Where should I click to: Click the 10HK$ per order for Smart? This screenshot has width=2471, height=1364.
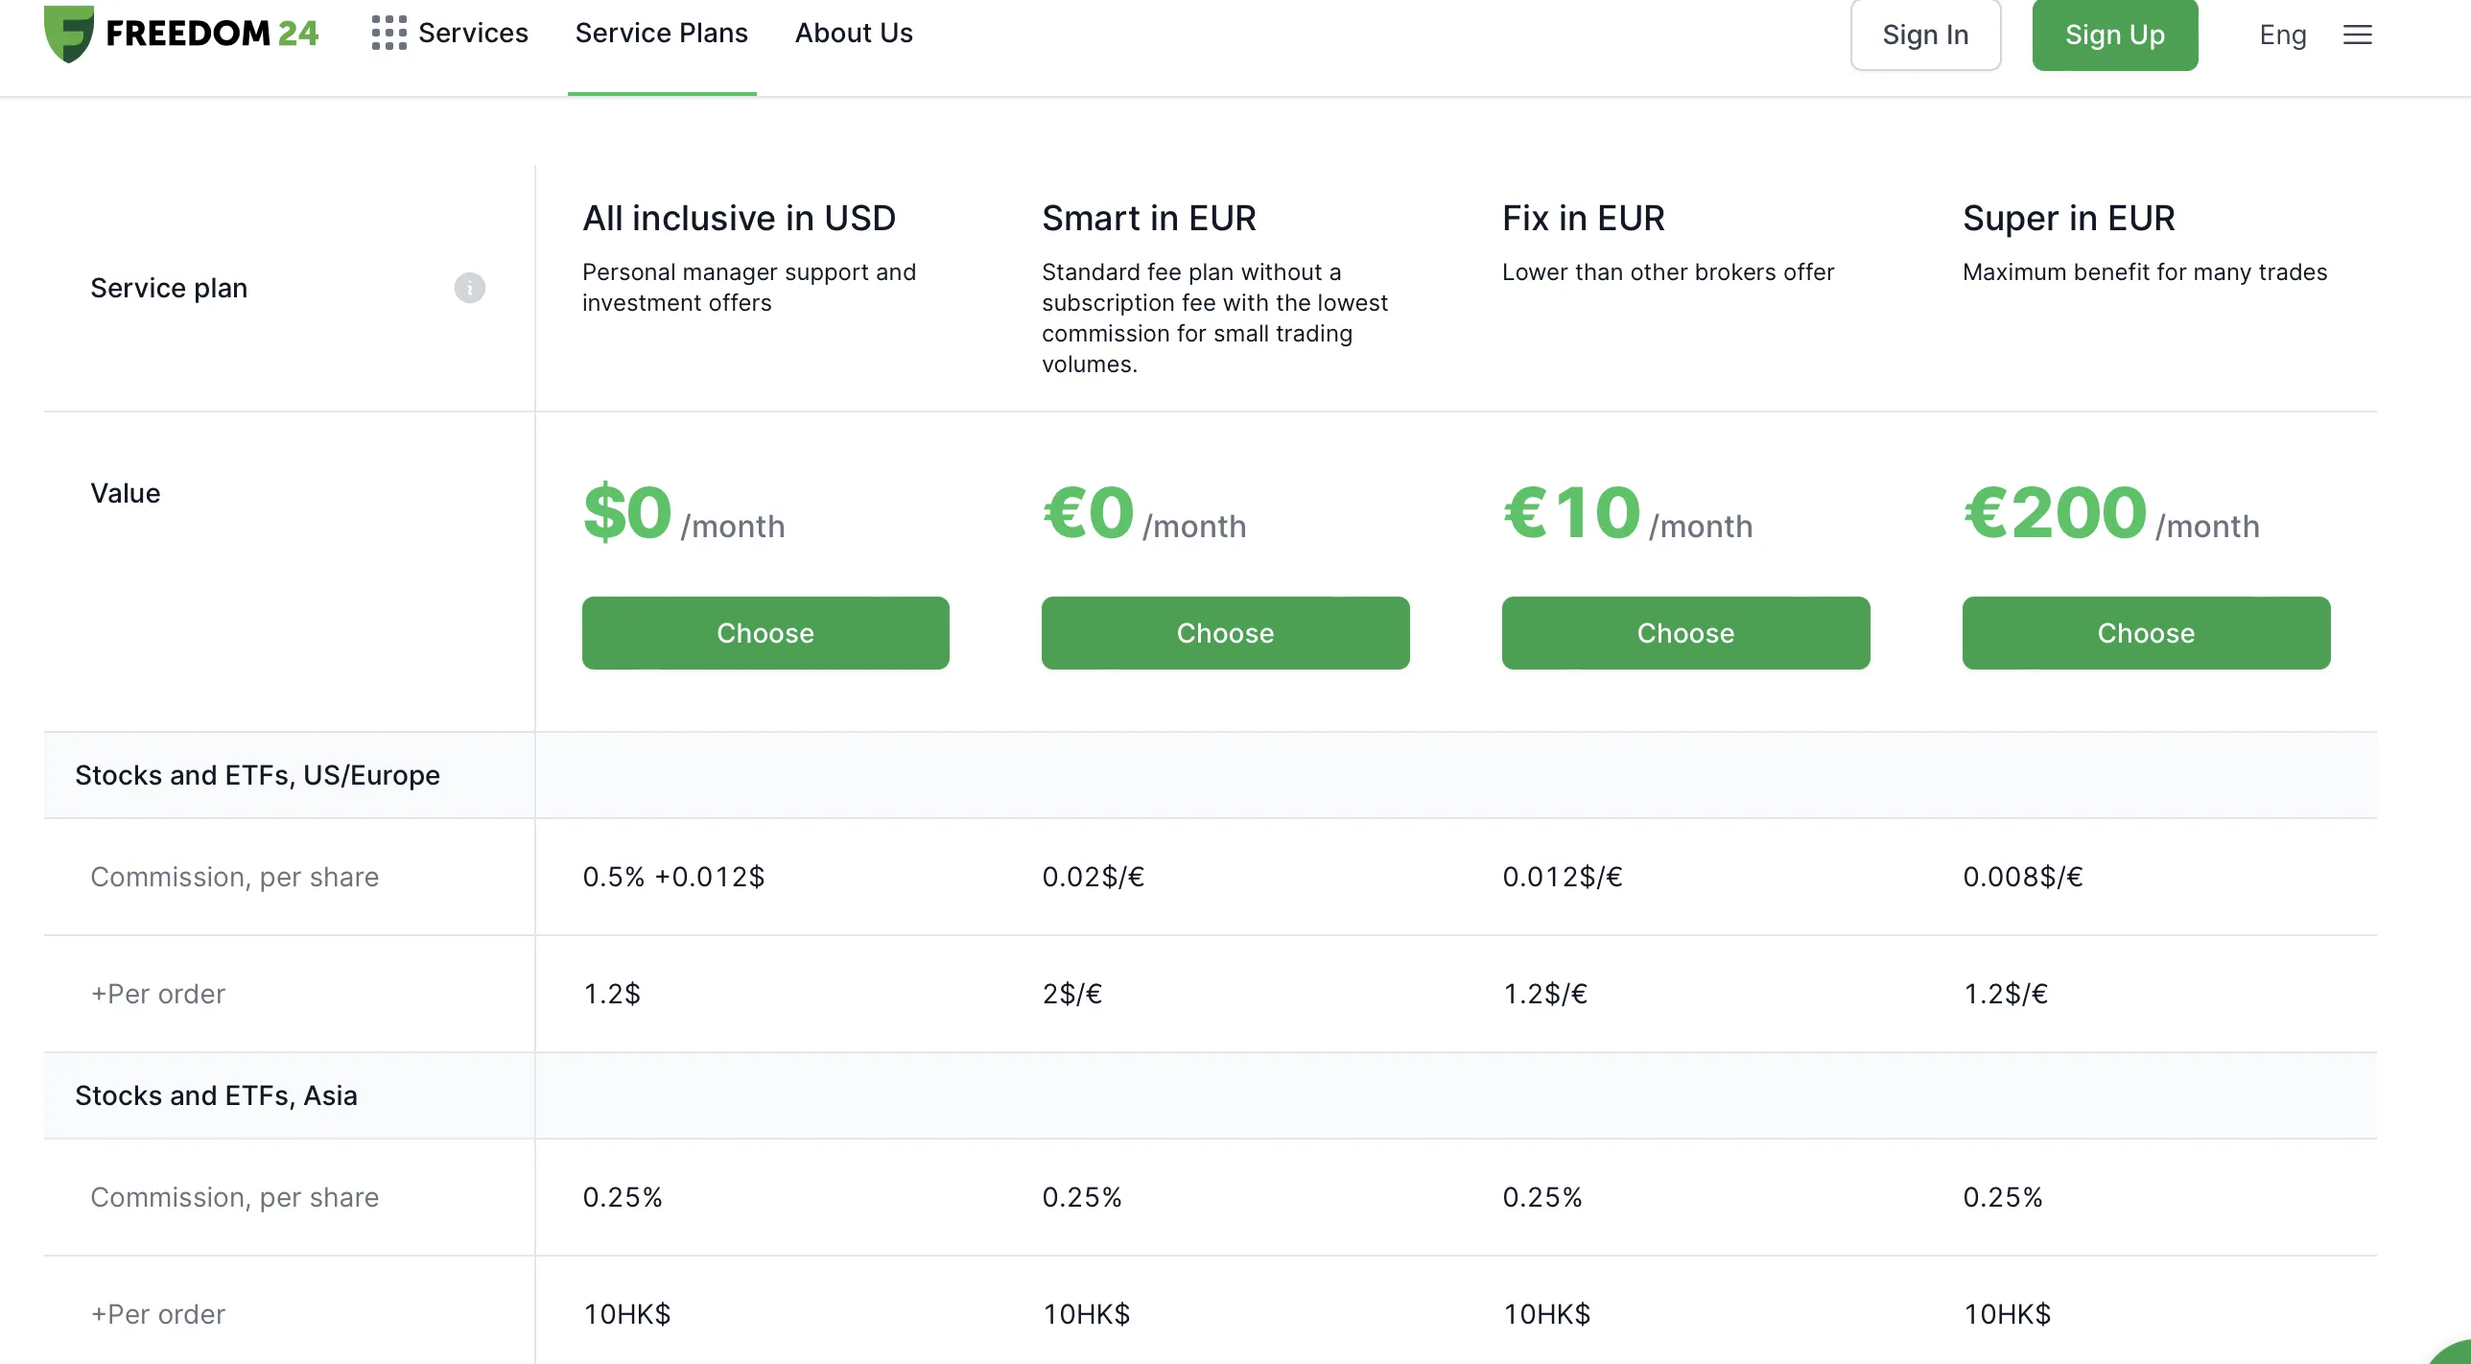(1086, 1314)
